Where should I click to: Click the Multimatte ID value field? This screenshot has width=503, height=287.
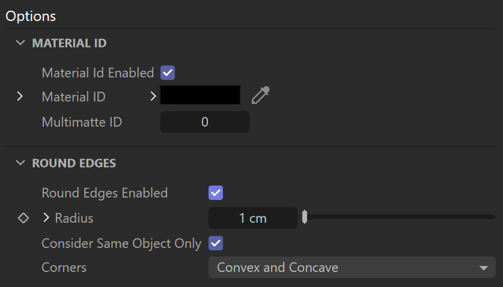point(205,122)
